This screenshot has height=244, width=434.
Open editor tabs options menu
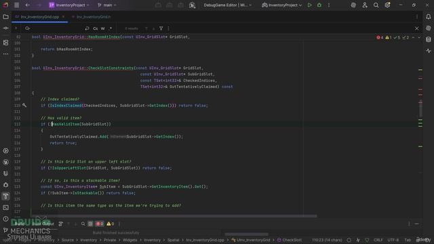click(x=417, y=17)
